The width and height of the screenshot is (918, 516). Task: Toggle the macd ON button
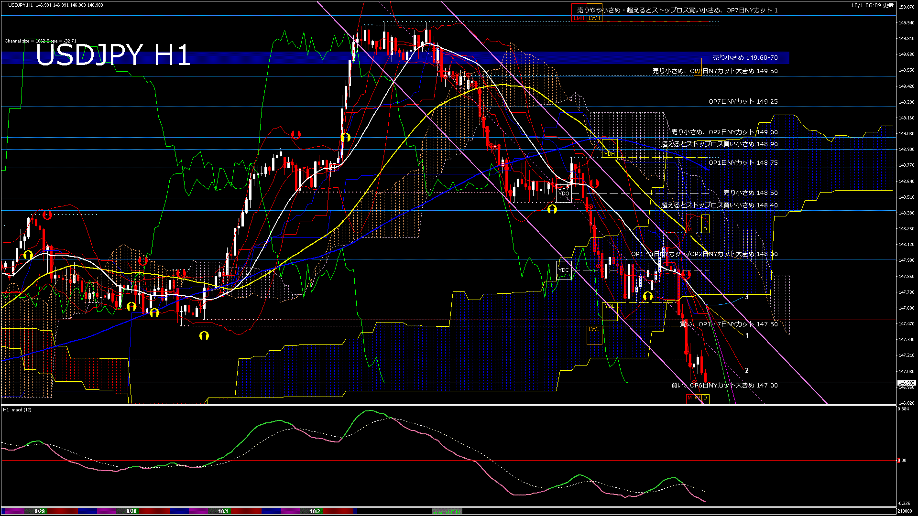[447, 511]
